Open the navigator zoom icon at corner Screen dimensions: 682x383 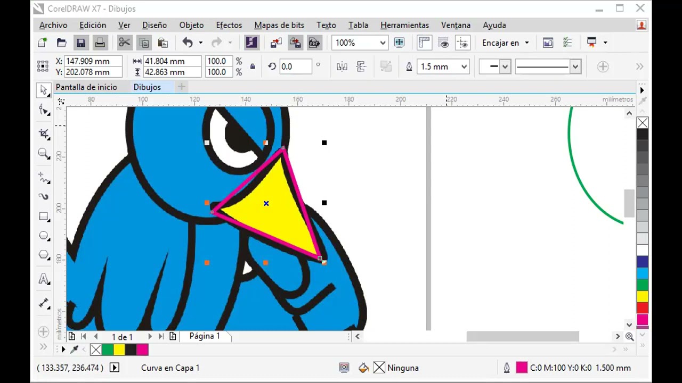629,337
